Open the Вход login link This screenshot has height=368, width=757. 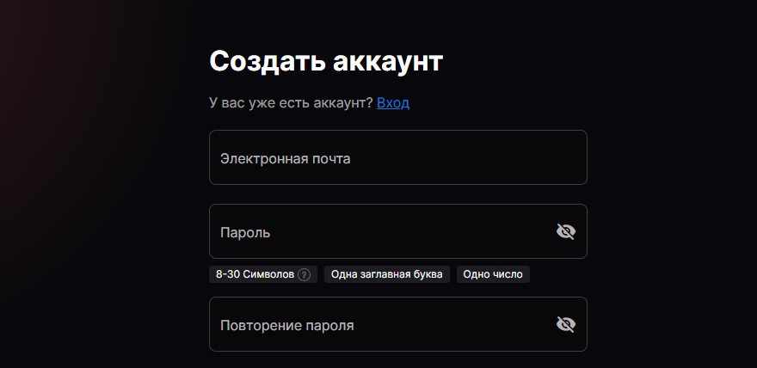point(393,102)
